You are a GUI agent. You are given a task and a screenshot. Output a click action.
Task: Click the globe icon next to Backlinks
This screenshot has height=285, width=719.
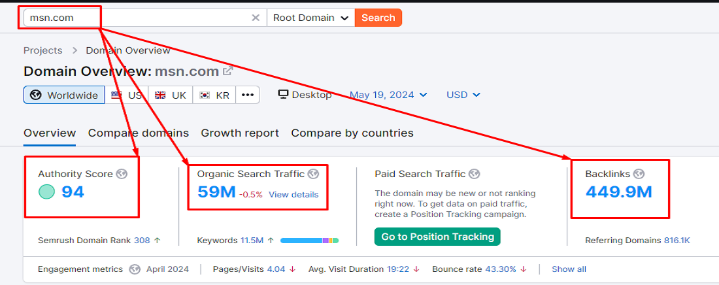639,174
